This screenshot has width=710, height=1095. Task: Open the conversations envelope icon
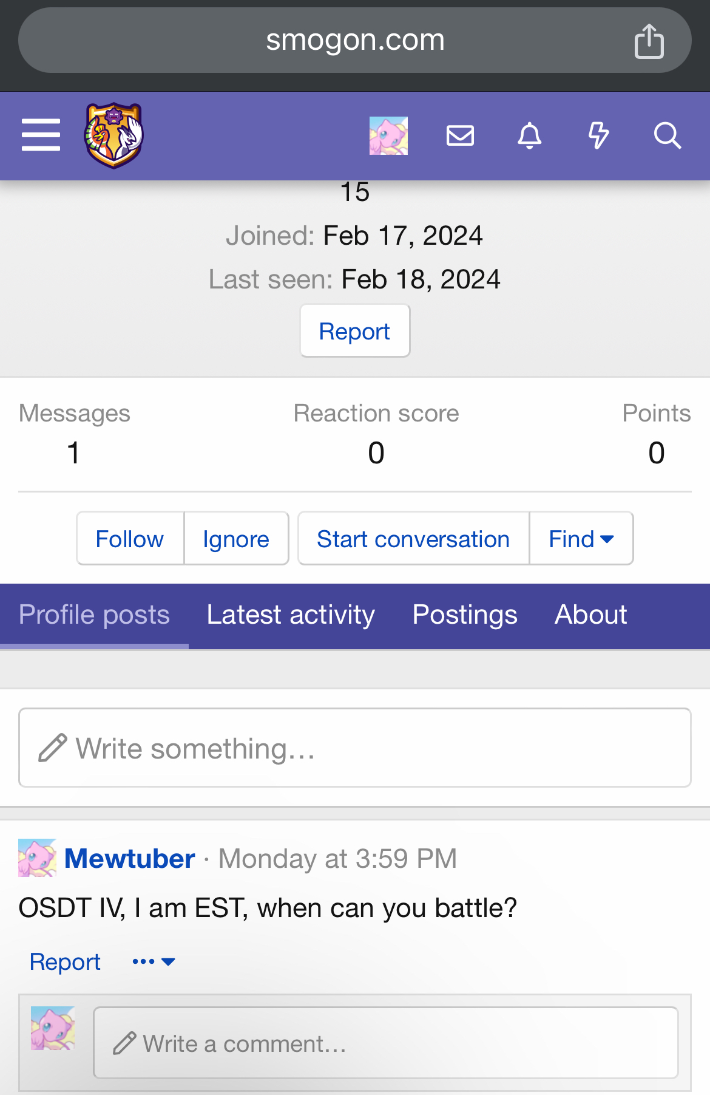pos(460,135)
